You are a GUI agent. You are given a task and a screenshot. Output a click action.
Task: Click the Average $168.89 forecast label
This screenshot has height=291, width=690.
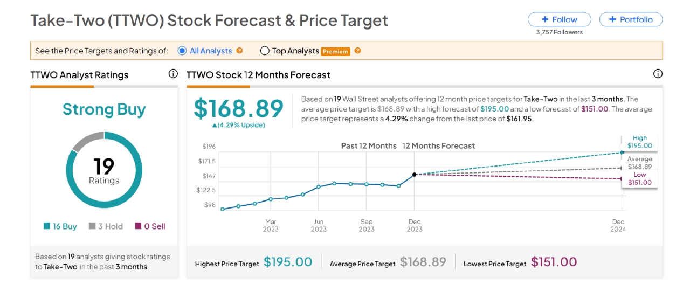(640, 163)
